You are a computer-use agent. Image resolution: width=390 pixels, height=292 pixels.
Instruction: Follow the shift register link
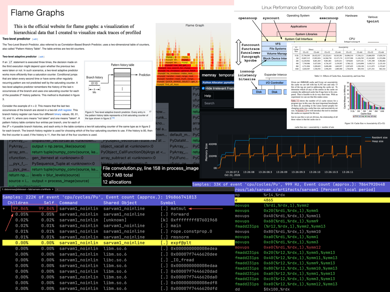click(65, 110)
